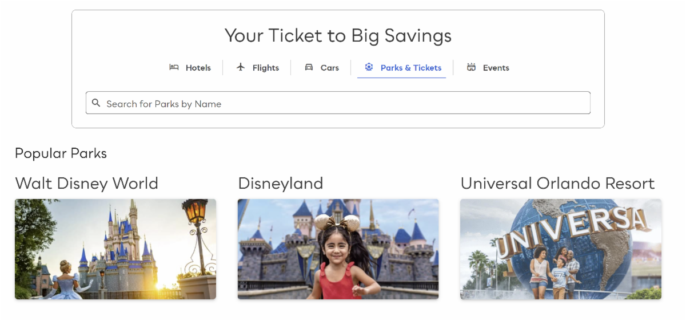Select the Cars tab
The width and height of the screenshot is (686, 321).
click(329, 68)
